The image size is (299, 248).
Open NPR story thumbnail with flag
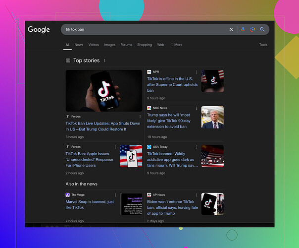coord(212,81)
